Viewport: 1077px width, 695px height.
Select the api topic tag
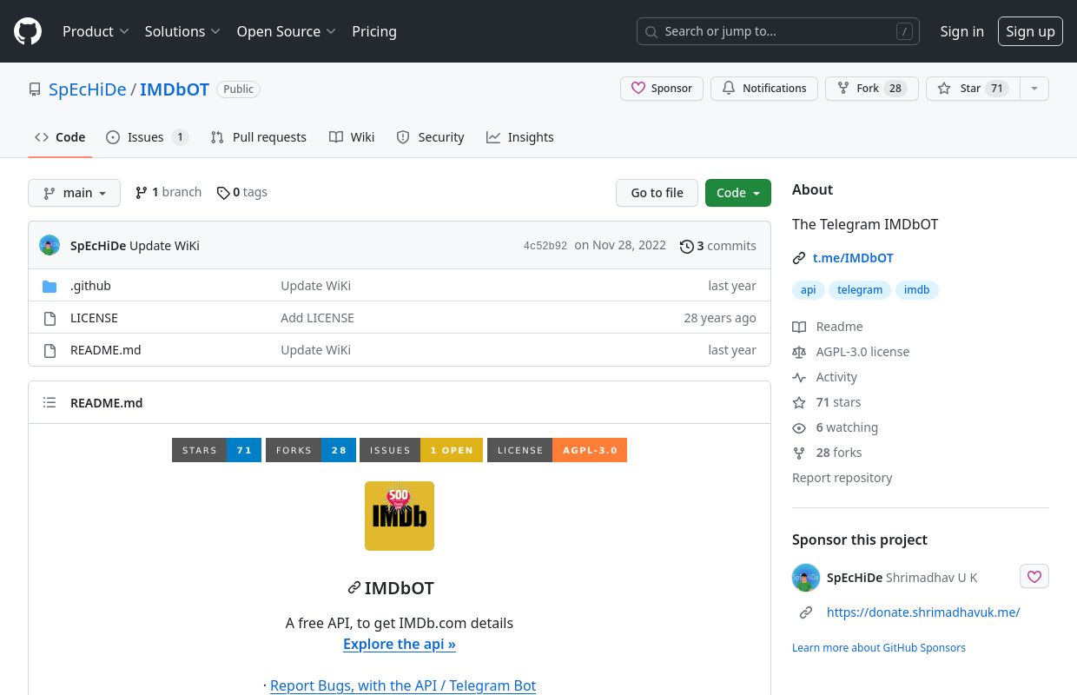pos(808,290)
